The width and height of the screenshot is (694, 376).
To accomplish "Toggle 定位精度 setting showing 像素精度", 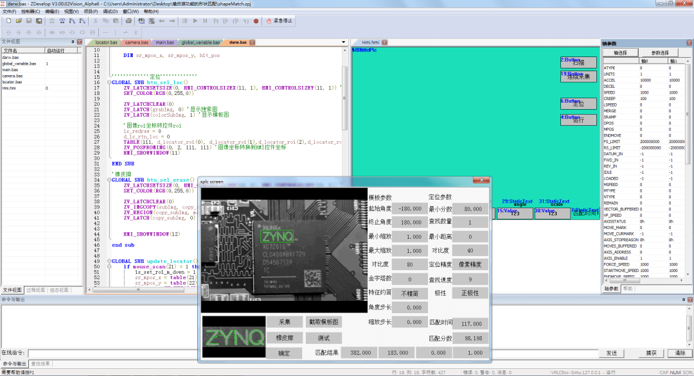I will point(470,264).
